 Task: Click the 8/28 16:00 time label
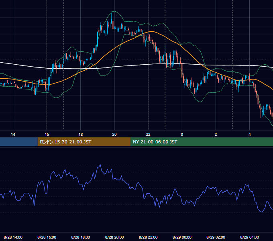click(47, 237)
